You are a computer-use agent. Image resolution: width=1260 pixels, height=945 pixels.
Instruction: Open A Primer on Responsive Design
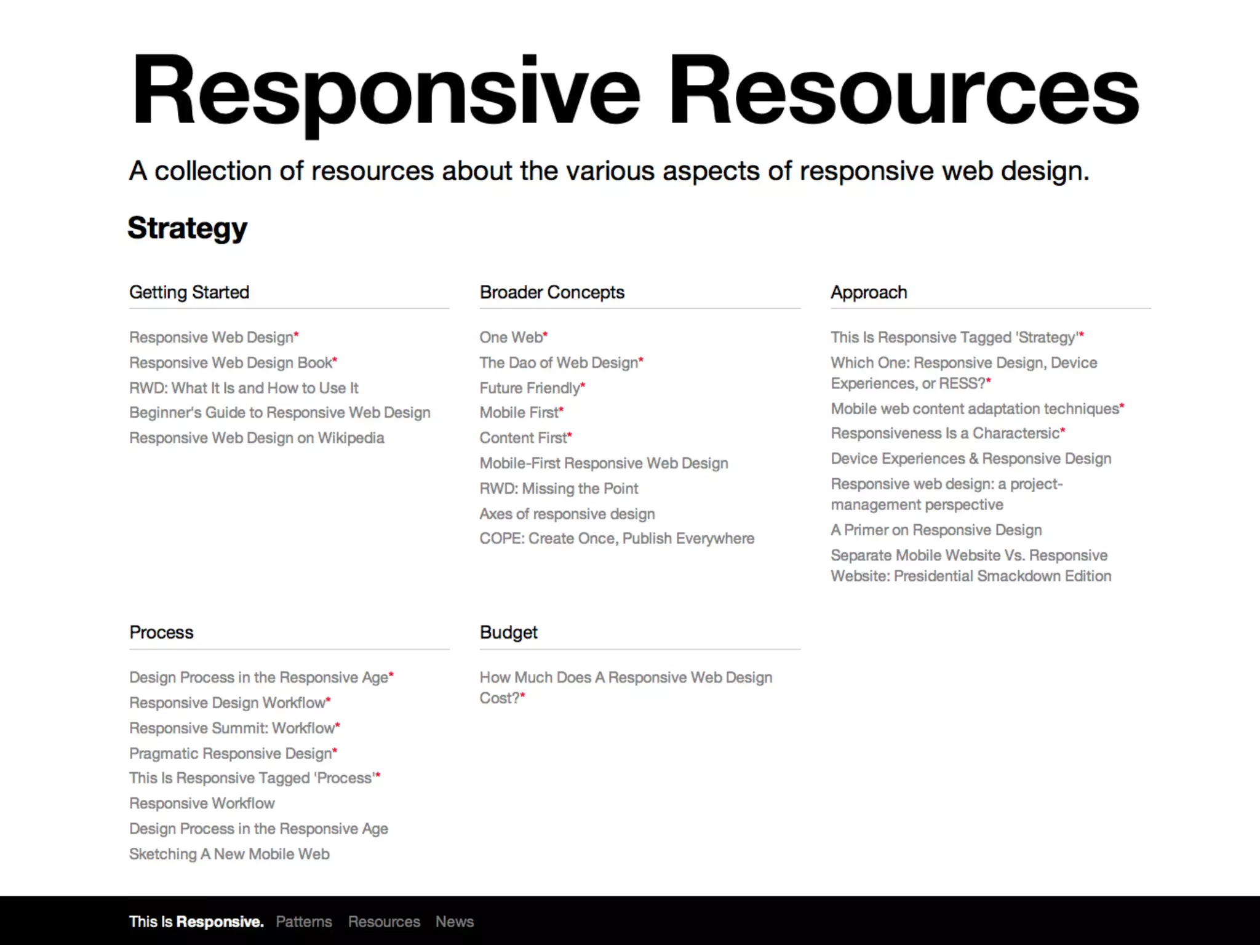[936, 530]
